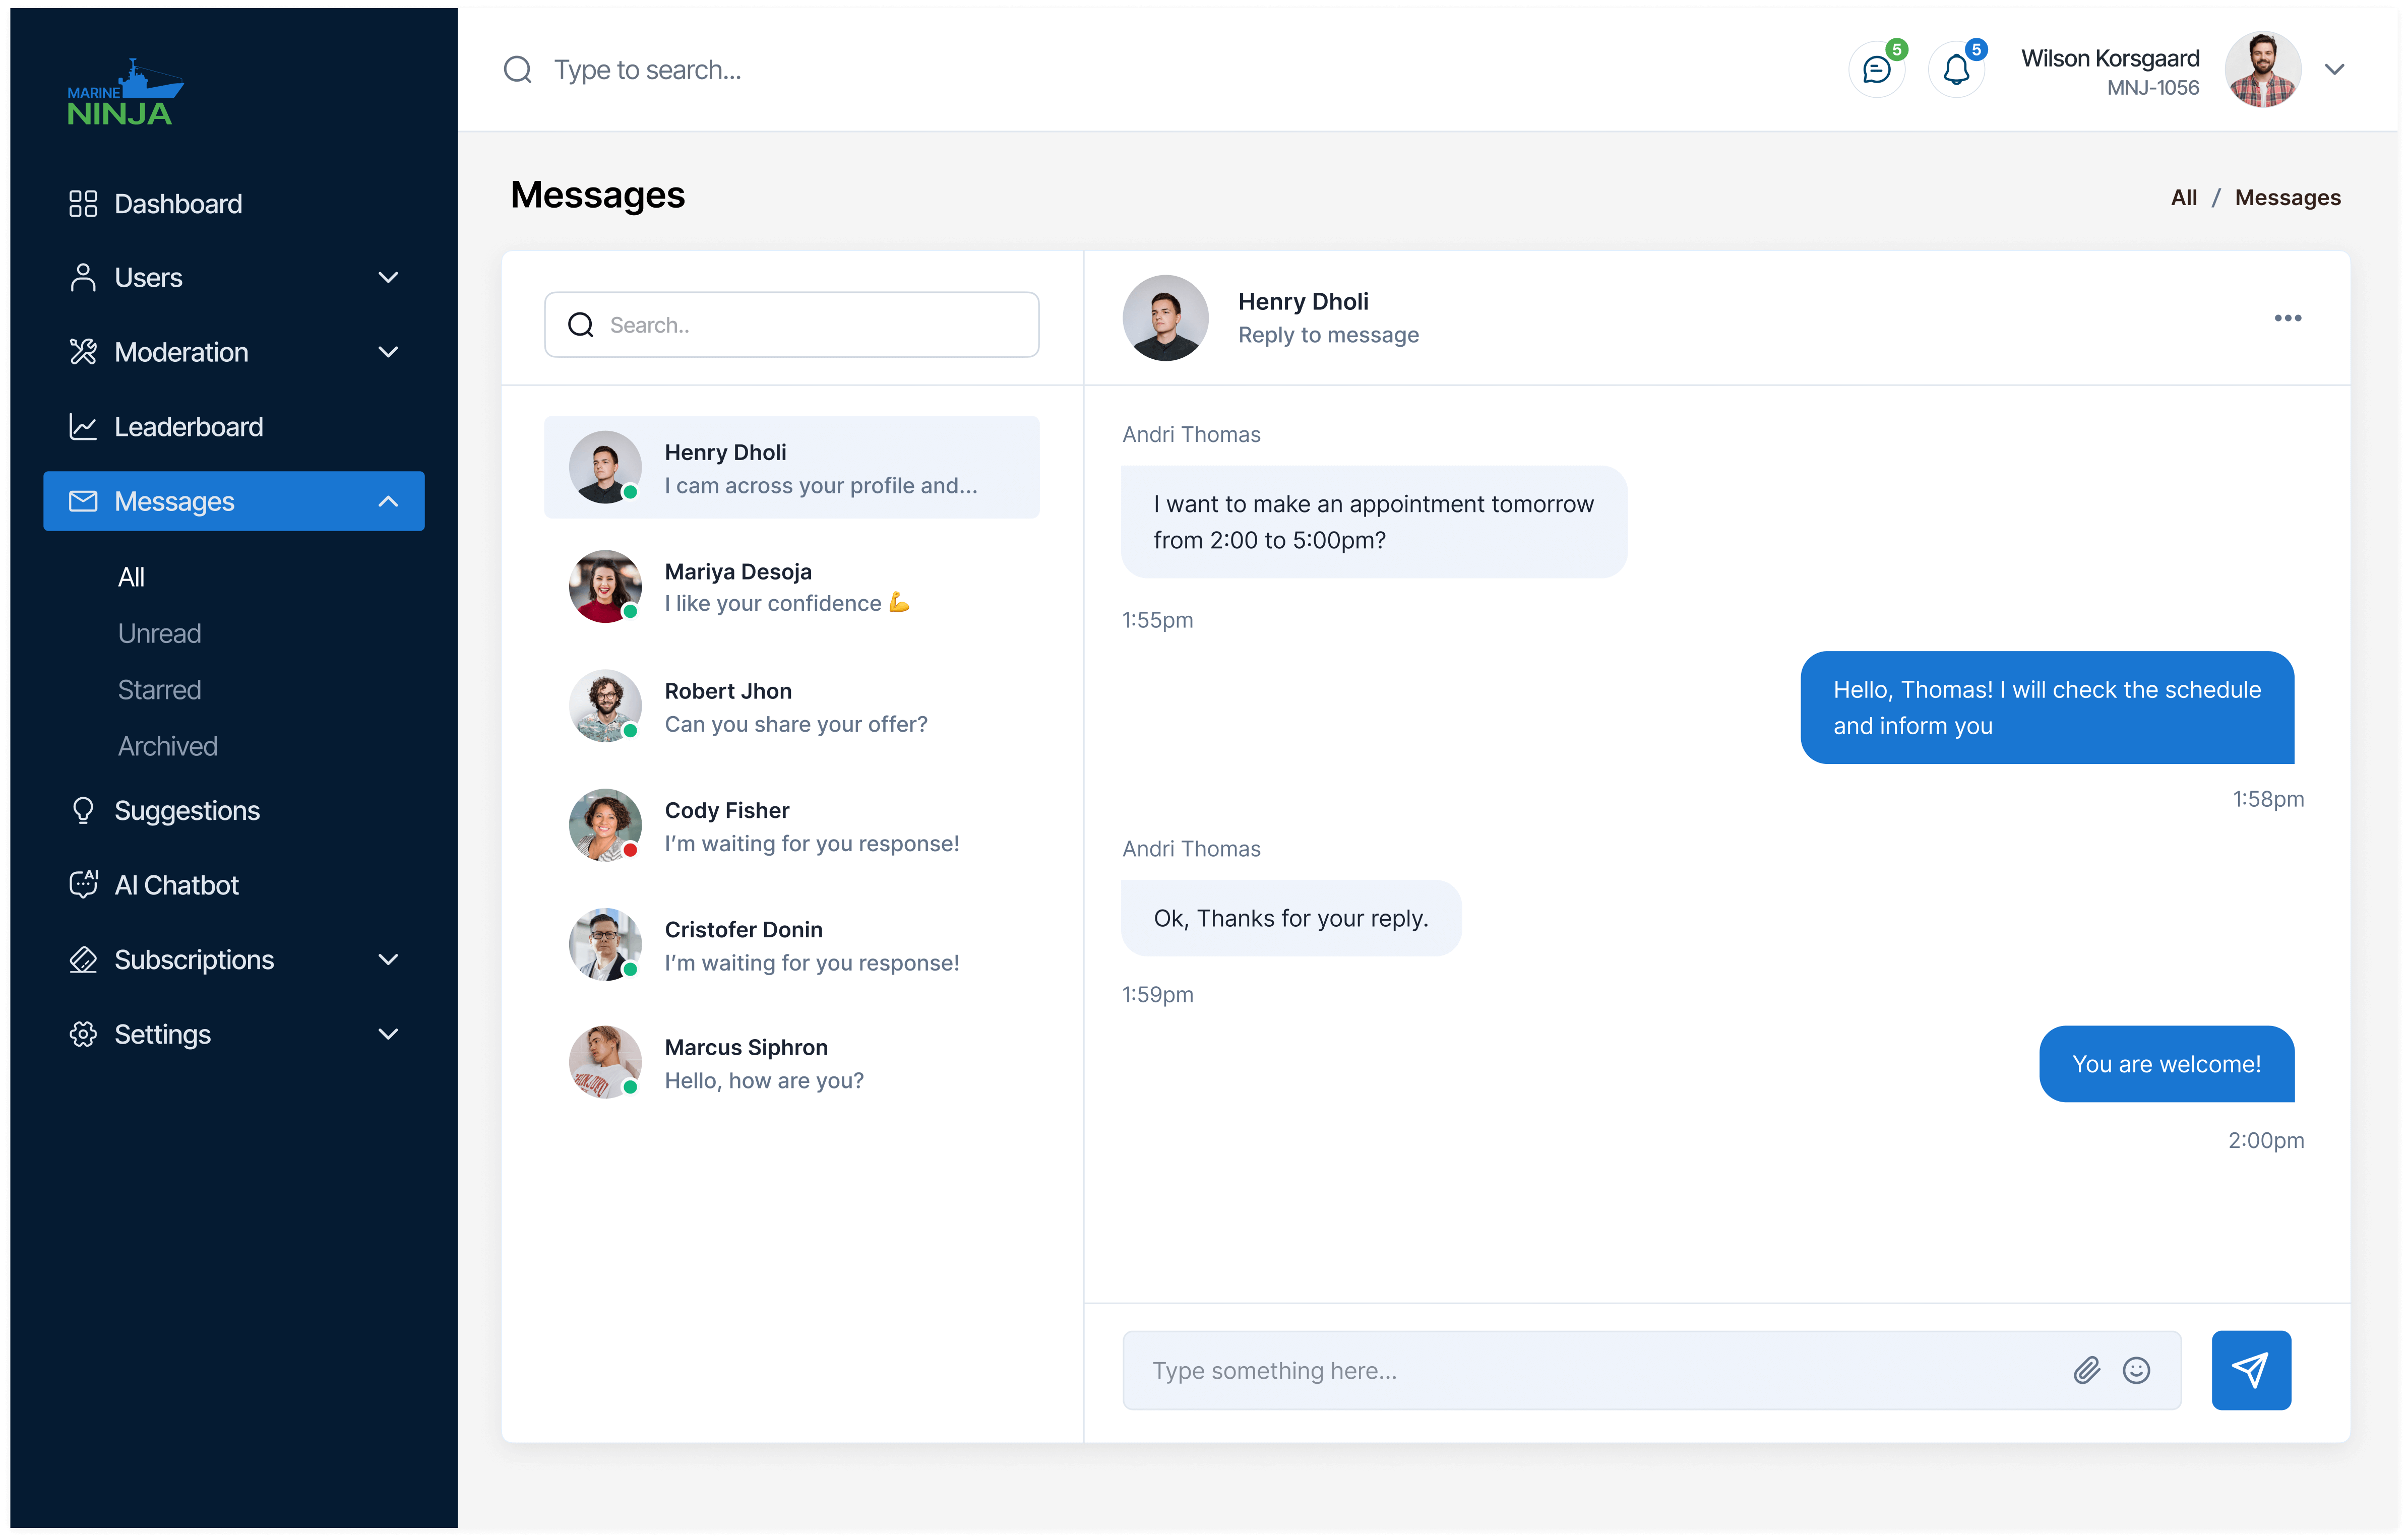2408x1540 pixels.
Task: Open the chat notifications icon in header
Action: (1876, 70)
